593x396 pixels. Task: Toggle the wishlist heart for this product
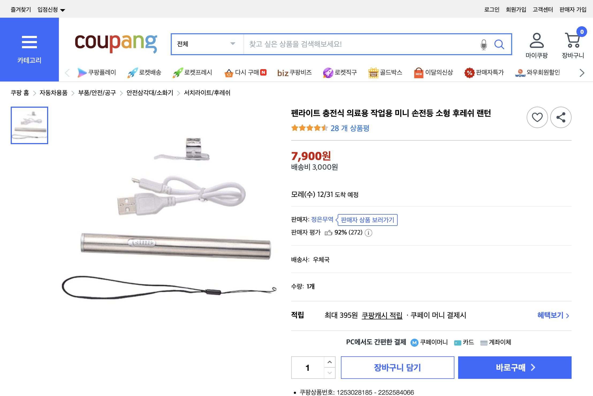pos(537,117)
